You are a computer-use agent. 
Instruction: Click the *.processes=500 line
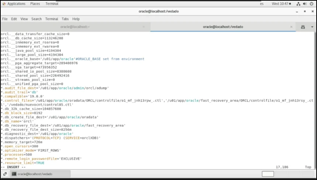click(x=16, y=155)
